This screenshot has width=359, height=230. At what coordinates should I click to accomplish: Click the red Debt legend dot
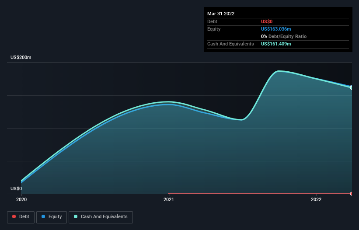14,216
